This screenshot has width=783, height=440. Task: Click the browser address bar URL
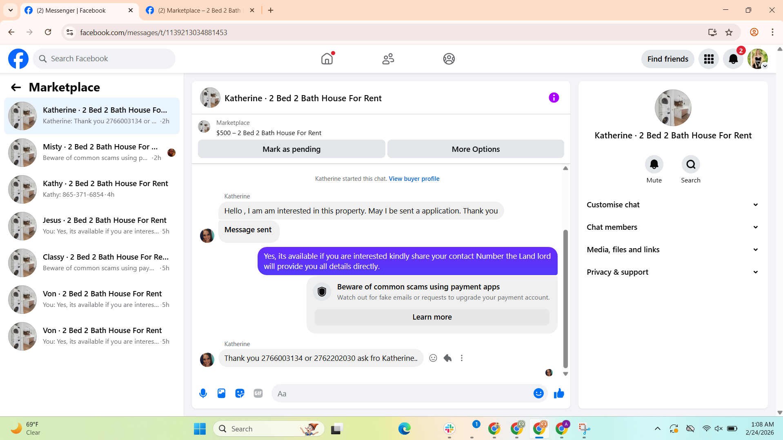click(x=153, y=32)
